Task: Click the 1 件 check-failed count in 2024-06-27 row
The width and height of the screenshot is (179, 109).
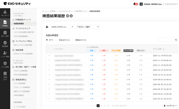Action: pos(116,89)
